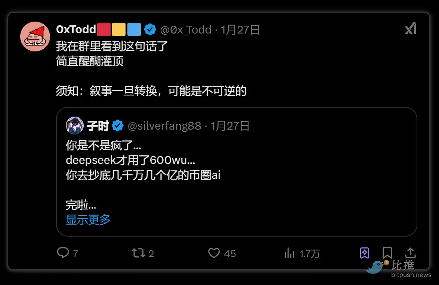Click the @0x_Todd handle
Image resolution: width=439 pixels, height=285 pixels.
(x=186, y=29)
